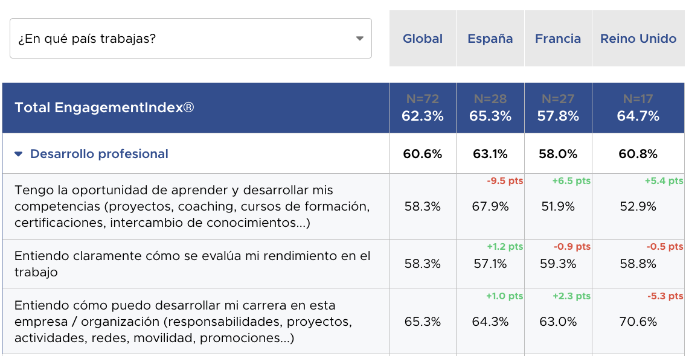Click the Reino Unido 70.6% cell
686x356 pixels.
[x=638, y=322]
